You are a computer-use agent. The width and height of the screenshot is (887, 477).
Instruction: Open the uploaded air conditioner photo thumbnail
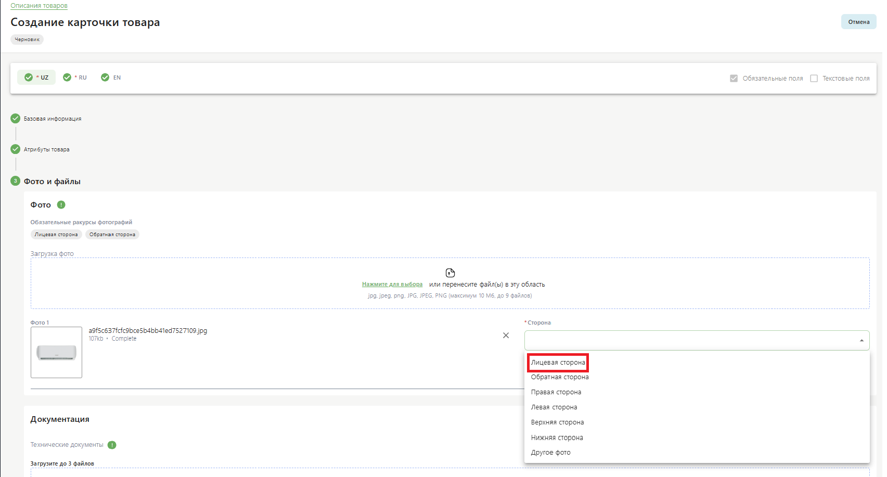[56, 352]
